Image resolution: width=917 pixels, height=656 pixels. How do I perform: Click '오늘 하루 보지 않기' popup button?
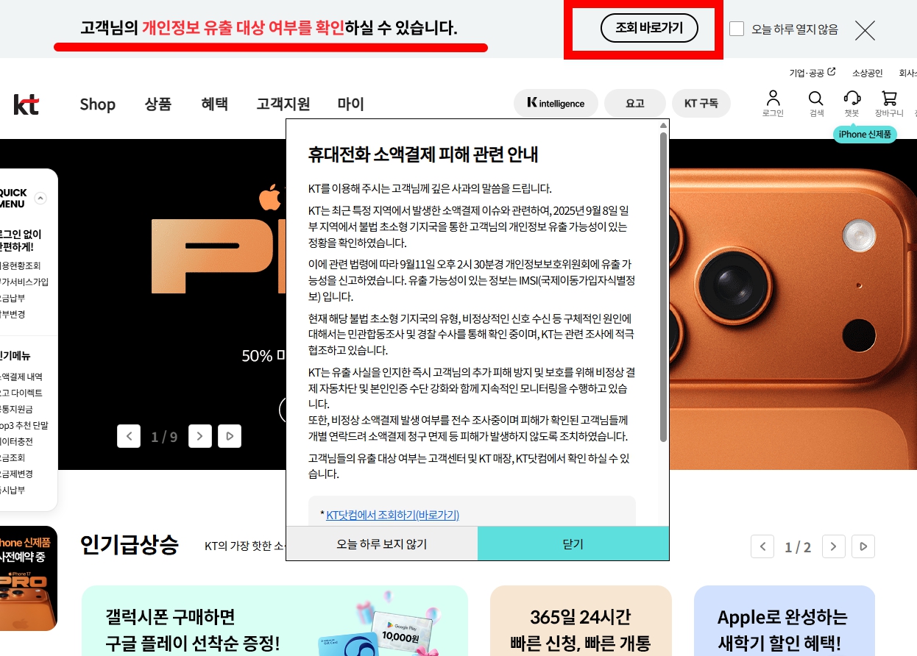tap(382, 543)
